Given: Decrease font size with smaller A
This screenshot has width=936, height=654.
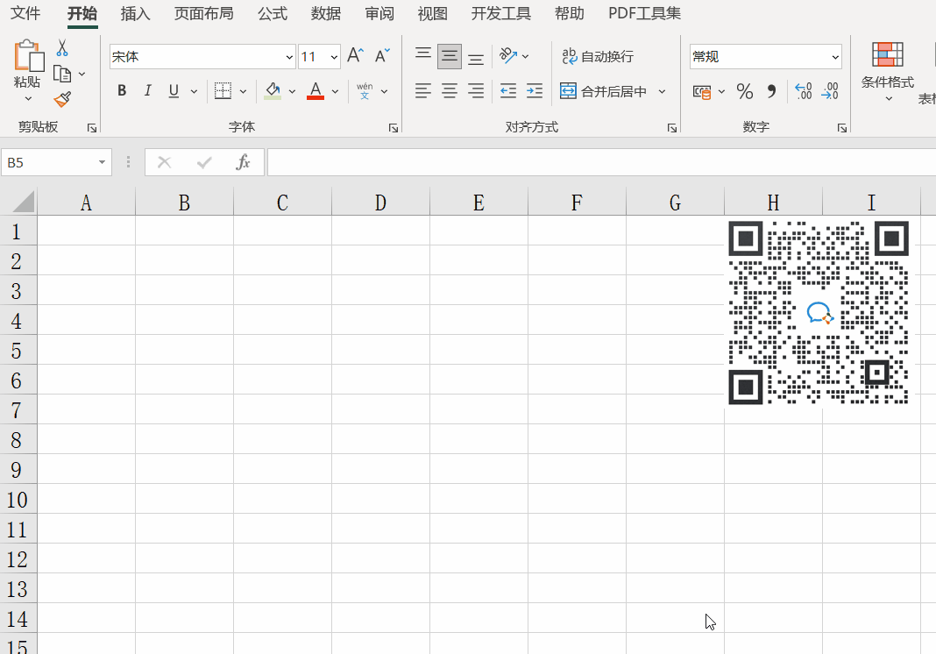Looking at the screenshot, I should (x=382, y=56).
